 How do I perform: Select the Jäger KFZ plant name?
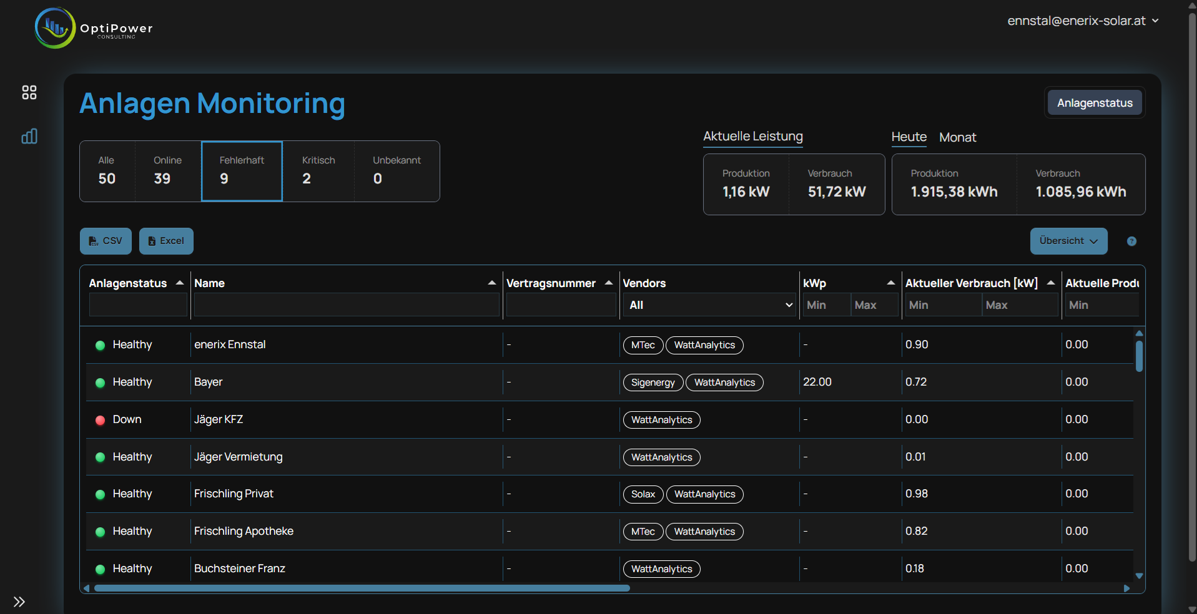tap(219, 419)
